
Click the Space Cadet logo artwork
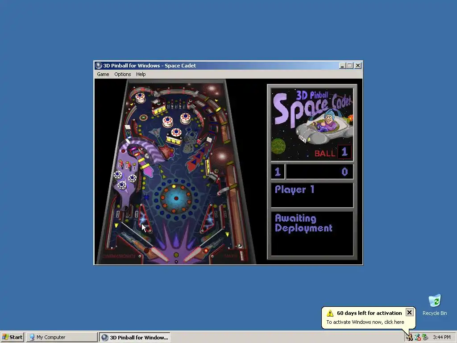[x=312, y=124]
